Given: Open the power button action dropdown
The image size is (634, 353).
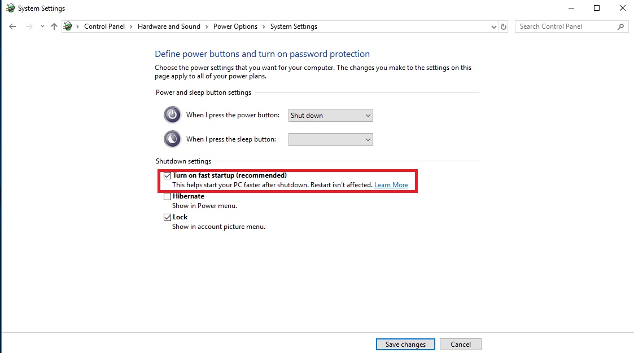Looking at the screenshot, I should pyautogui.click(x=330, y=116).
